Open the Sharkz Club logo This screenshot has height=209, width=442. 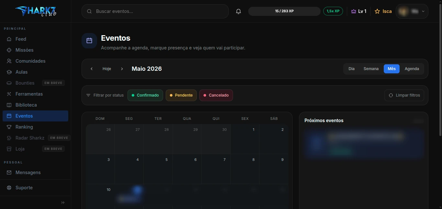(x=36, y=11)
